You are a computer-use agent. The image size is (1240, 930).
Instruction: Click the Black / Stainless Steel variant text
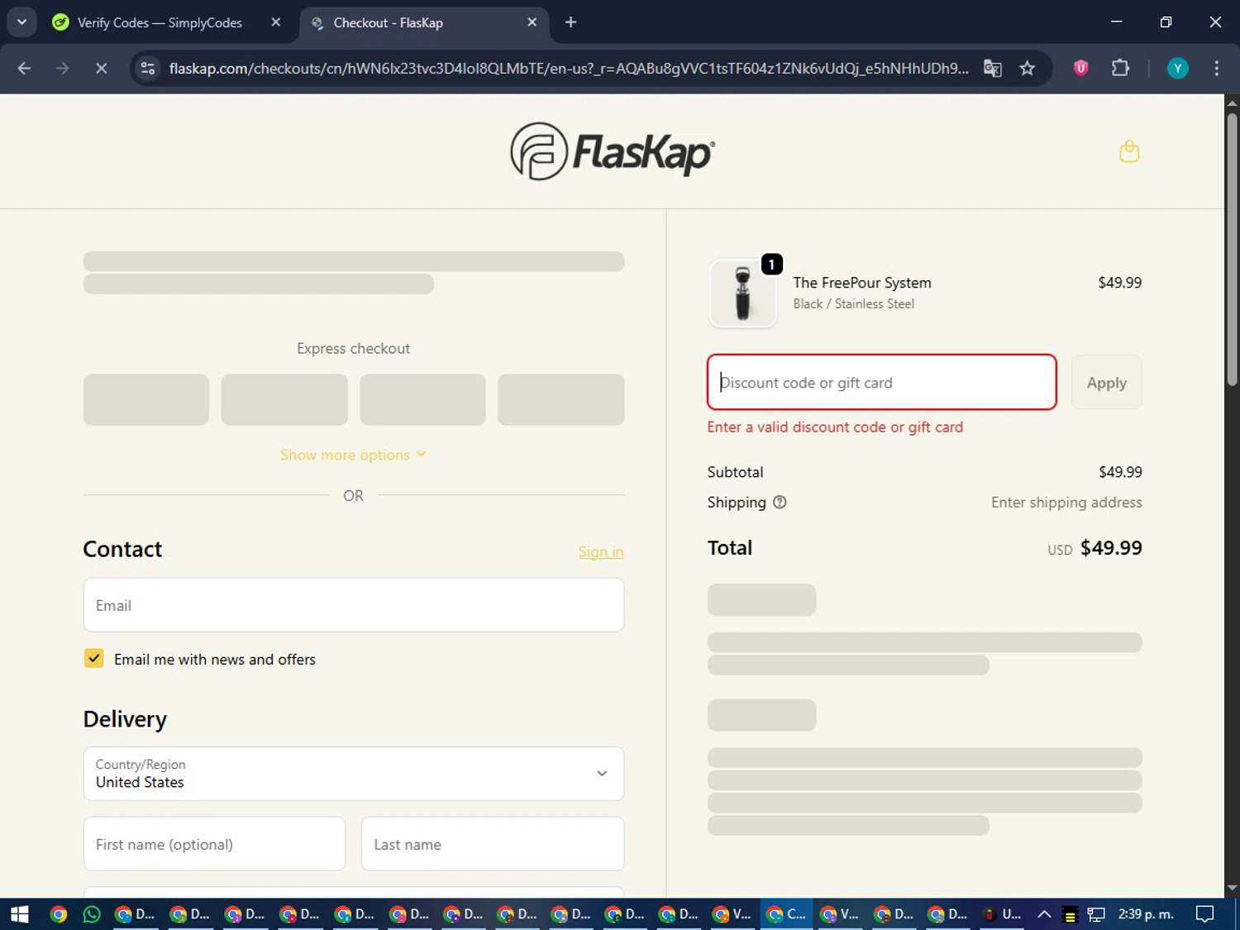click(x=853, y=304)
